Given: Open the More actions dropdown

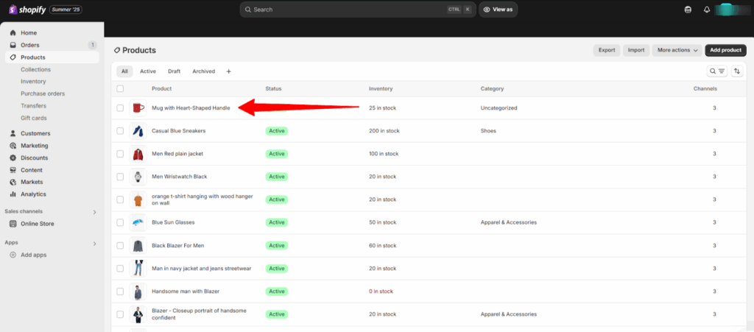Looking at the screenshot, I should coord(677,50).
